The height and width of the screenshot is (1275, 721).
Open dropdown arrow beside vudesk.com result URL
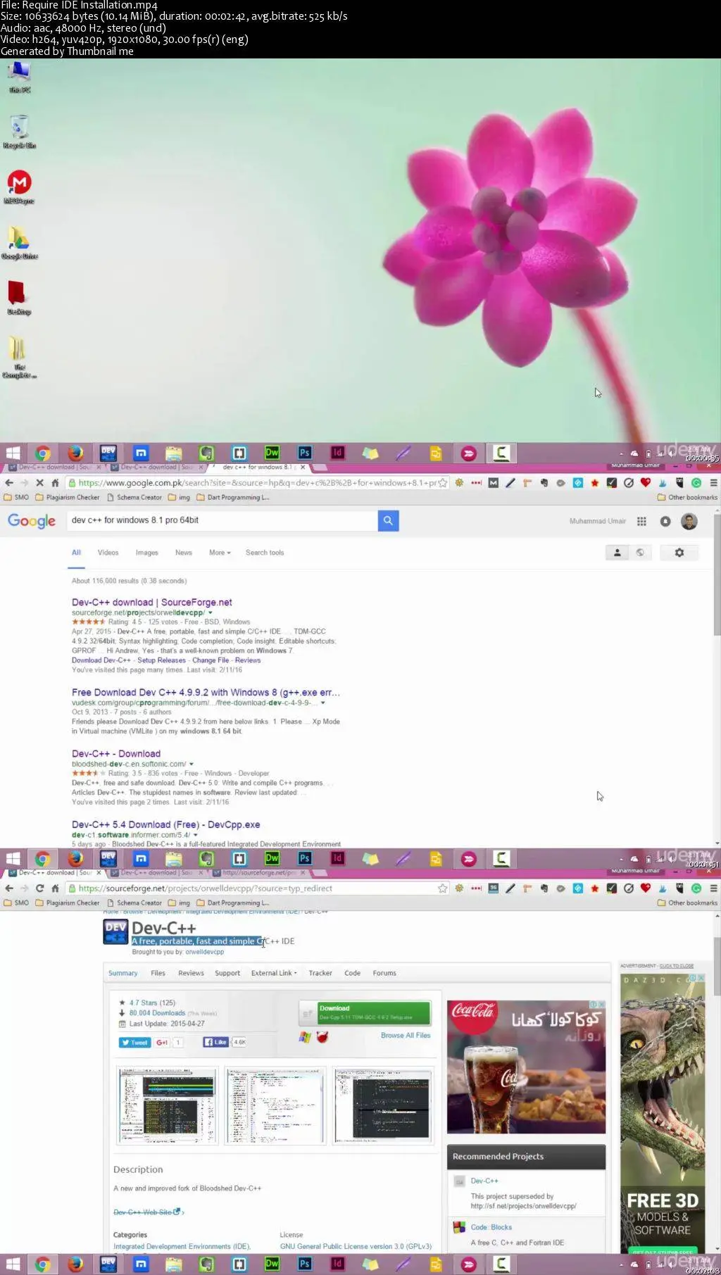[x=323, y=703]
